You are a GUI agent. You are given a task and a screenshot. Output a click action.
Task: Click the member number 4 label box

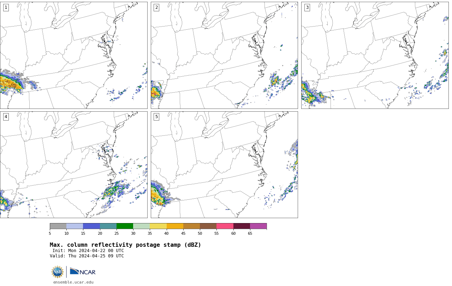[x=6, y=117]
